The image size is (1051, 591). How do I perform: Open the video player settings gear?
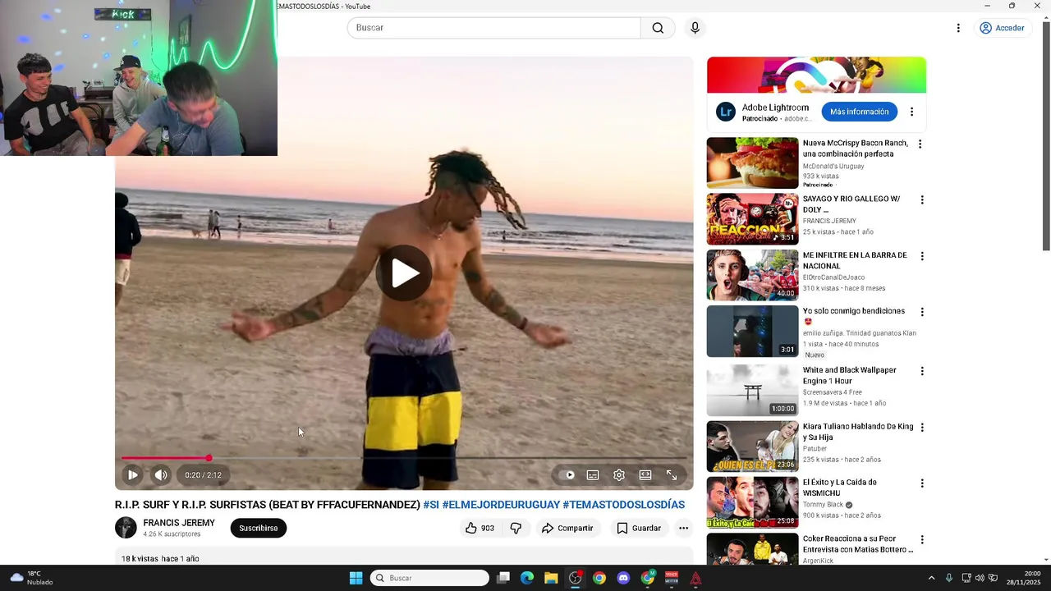tap(619, 474)
